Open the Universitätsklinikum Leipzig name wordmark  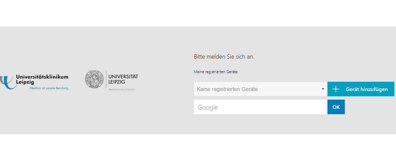point(42,79)
